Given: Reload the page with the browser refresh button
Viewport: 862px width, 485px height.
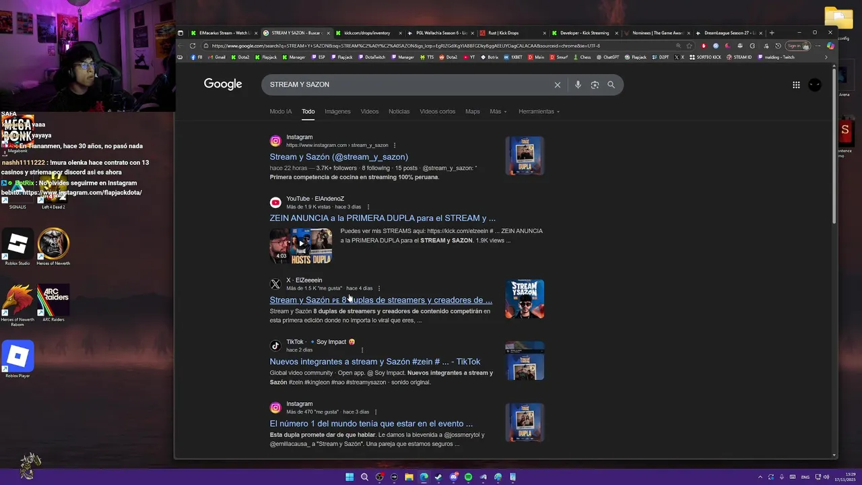Looking at the screenshot, I should pos(193,46).
